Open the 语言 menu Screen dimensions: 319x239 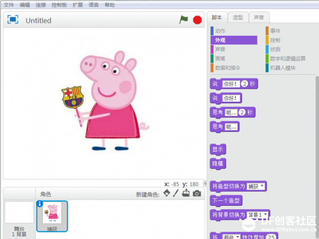pyautogui.click(x=94, y=5)
